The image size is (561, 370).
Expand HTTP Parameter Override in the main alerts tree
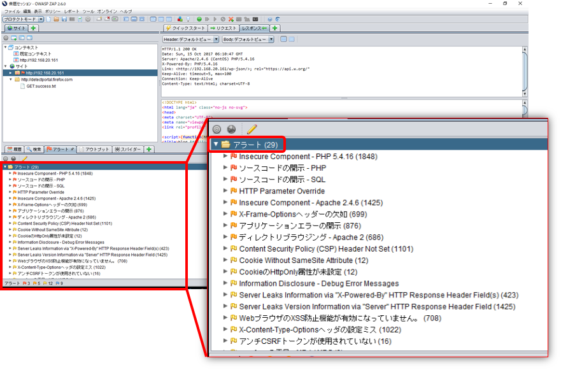point(10,192)
